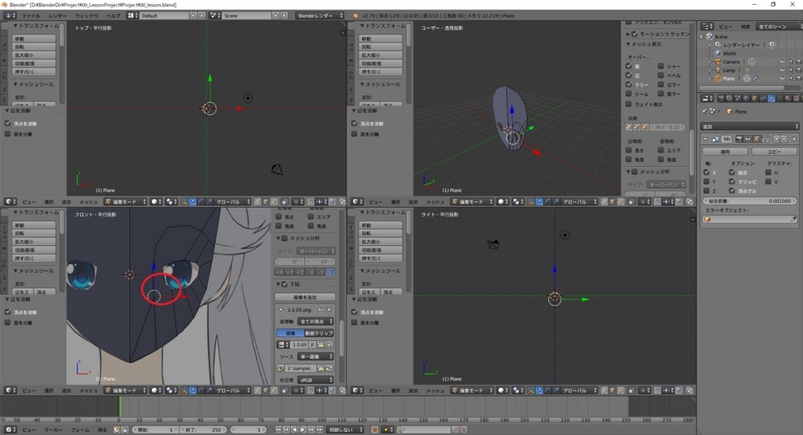Viewport: 803px width, 435px height.
Task: Open the 検索 menu in Outliner
Action: point(746,27)
